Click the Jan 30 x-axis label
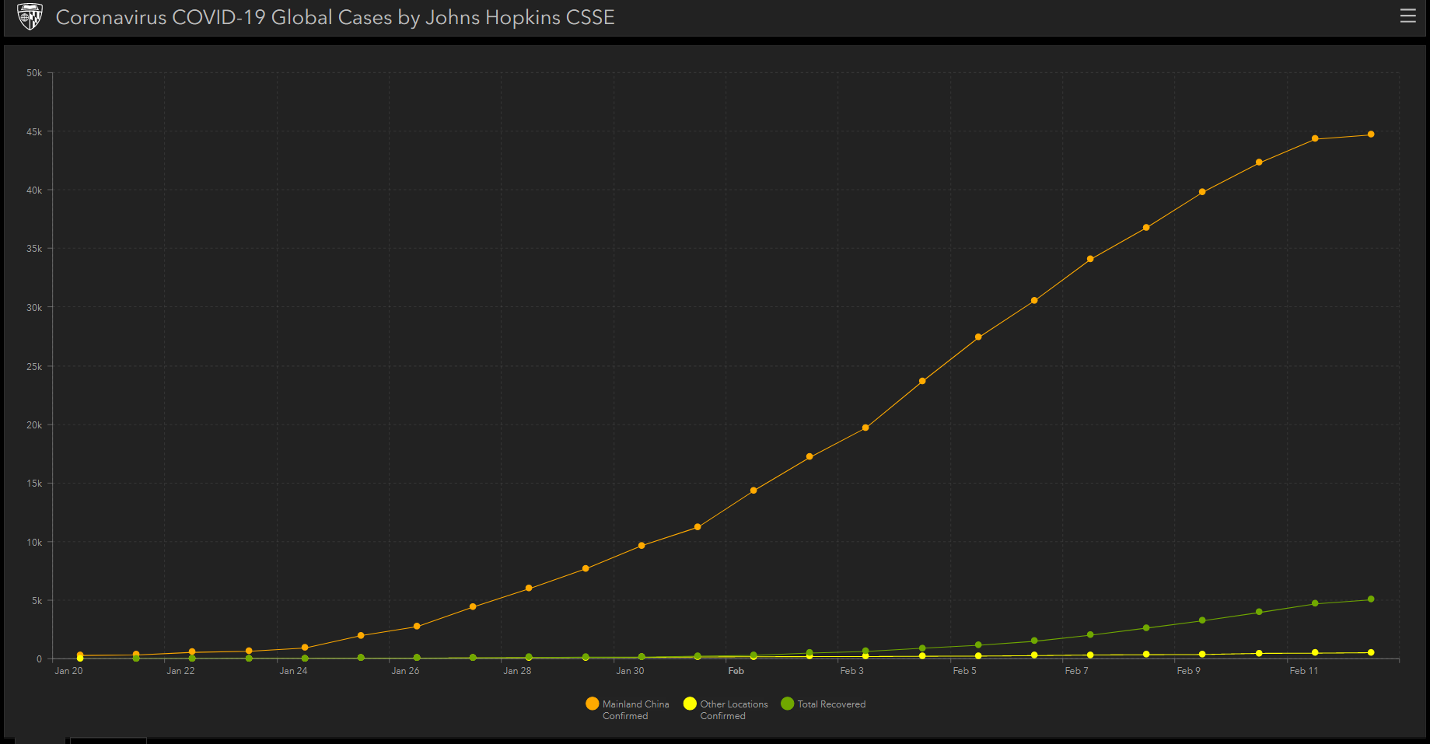 coord(630,671)
